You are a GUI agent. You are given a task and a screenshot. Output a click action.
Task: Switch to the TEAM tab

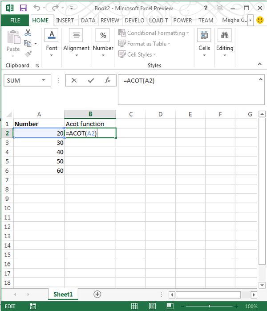206,20
